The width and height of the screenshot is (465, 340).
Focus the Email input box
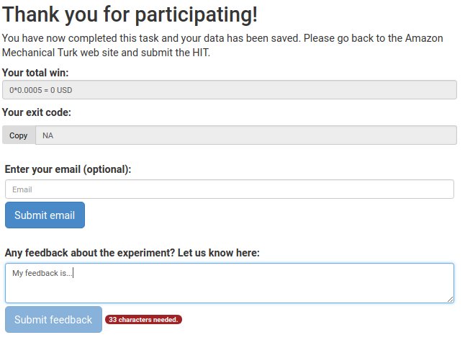coord(230,189)
